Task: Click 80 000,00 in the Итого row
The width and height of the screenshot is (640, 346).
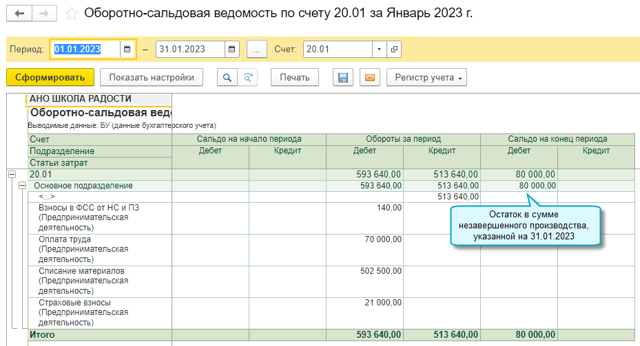Action: point(519,334)
